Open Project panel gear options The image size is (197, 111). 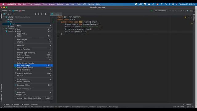click(45, 14)
